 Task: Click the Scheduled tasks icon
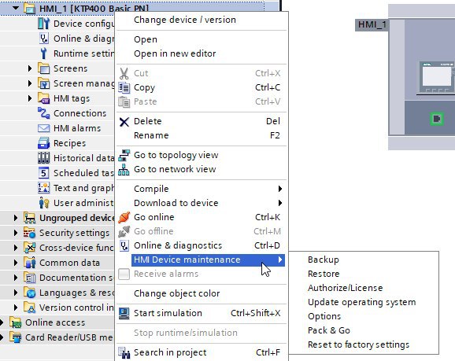click(x=43, y=173)
